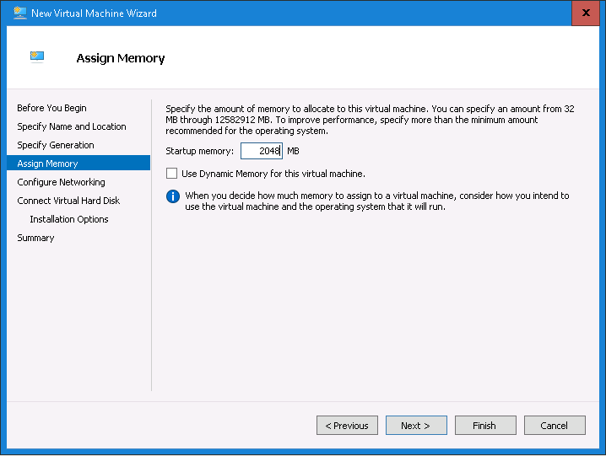Screen dimensions: 606x456
Task: Close the New Virtual Machine Wizard window
Action: [x=585, y=13]
